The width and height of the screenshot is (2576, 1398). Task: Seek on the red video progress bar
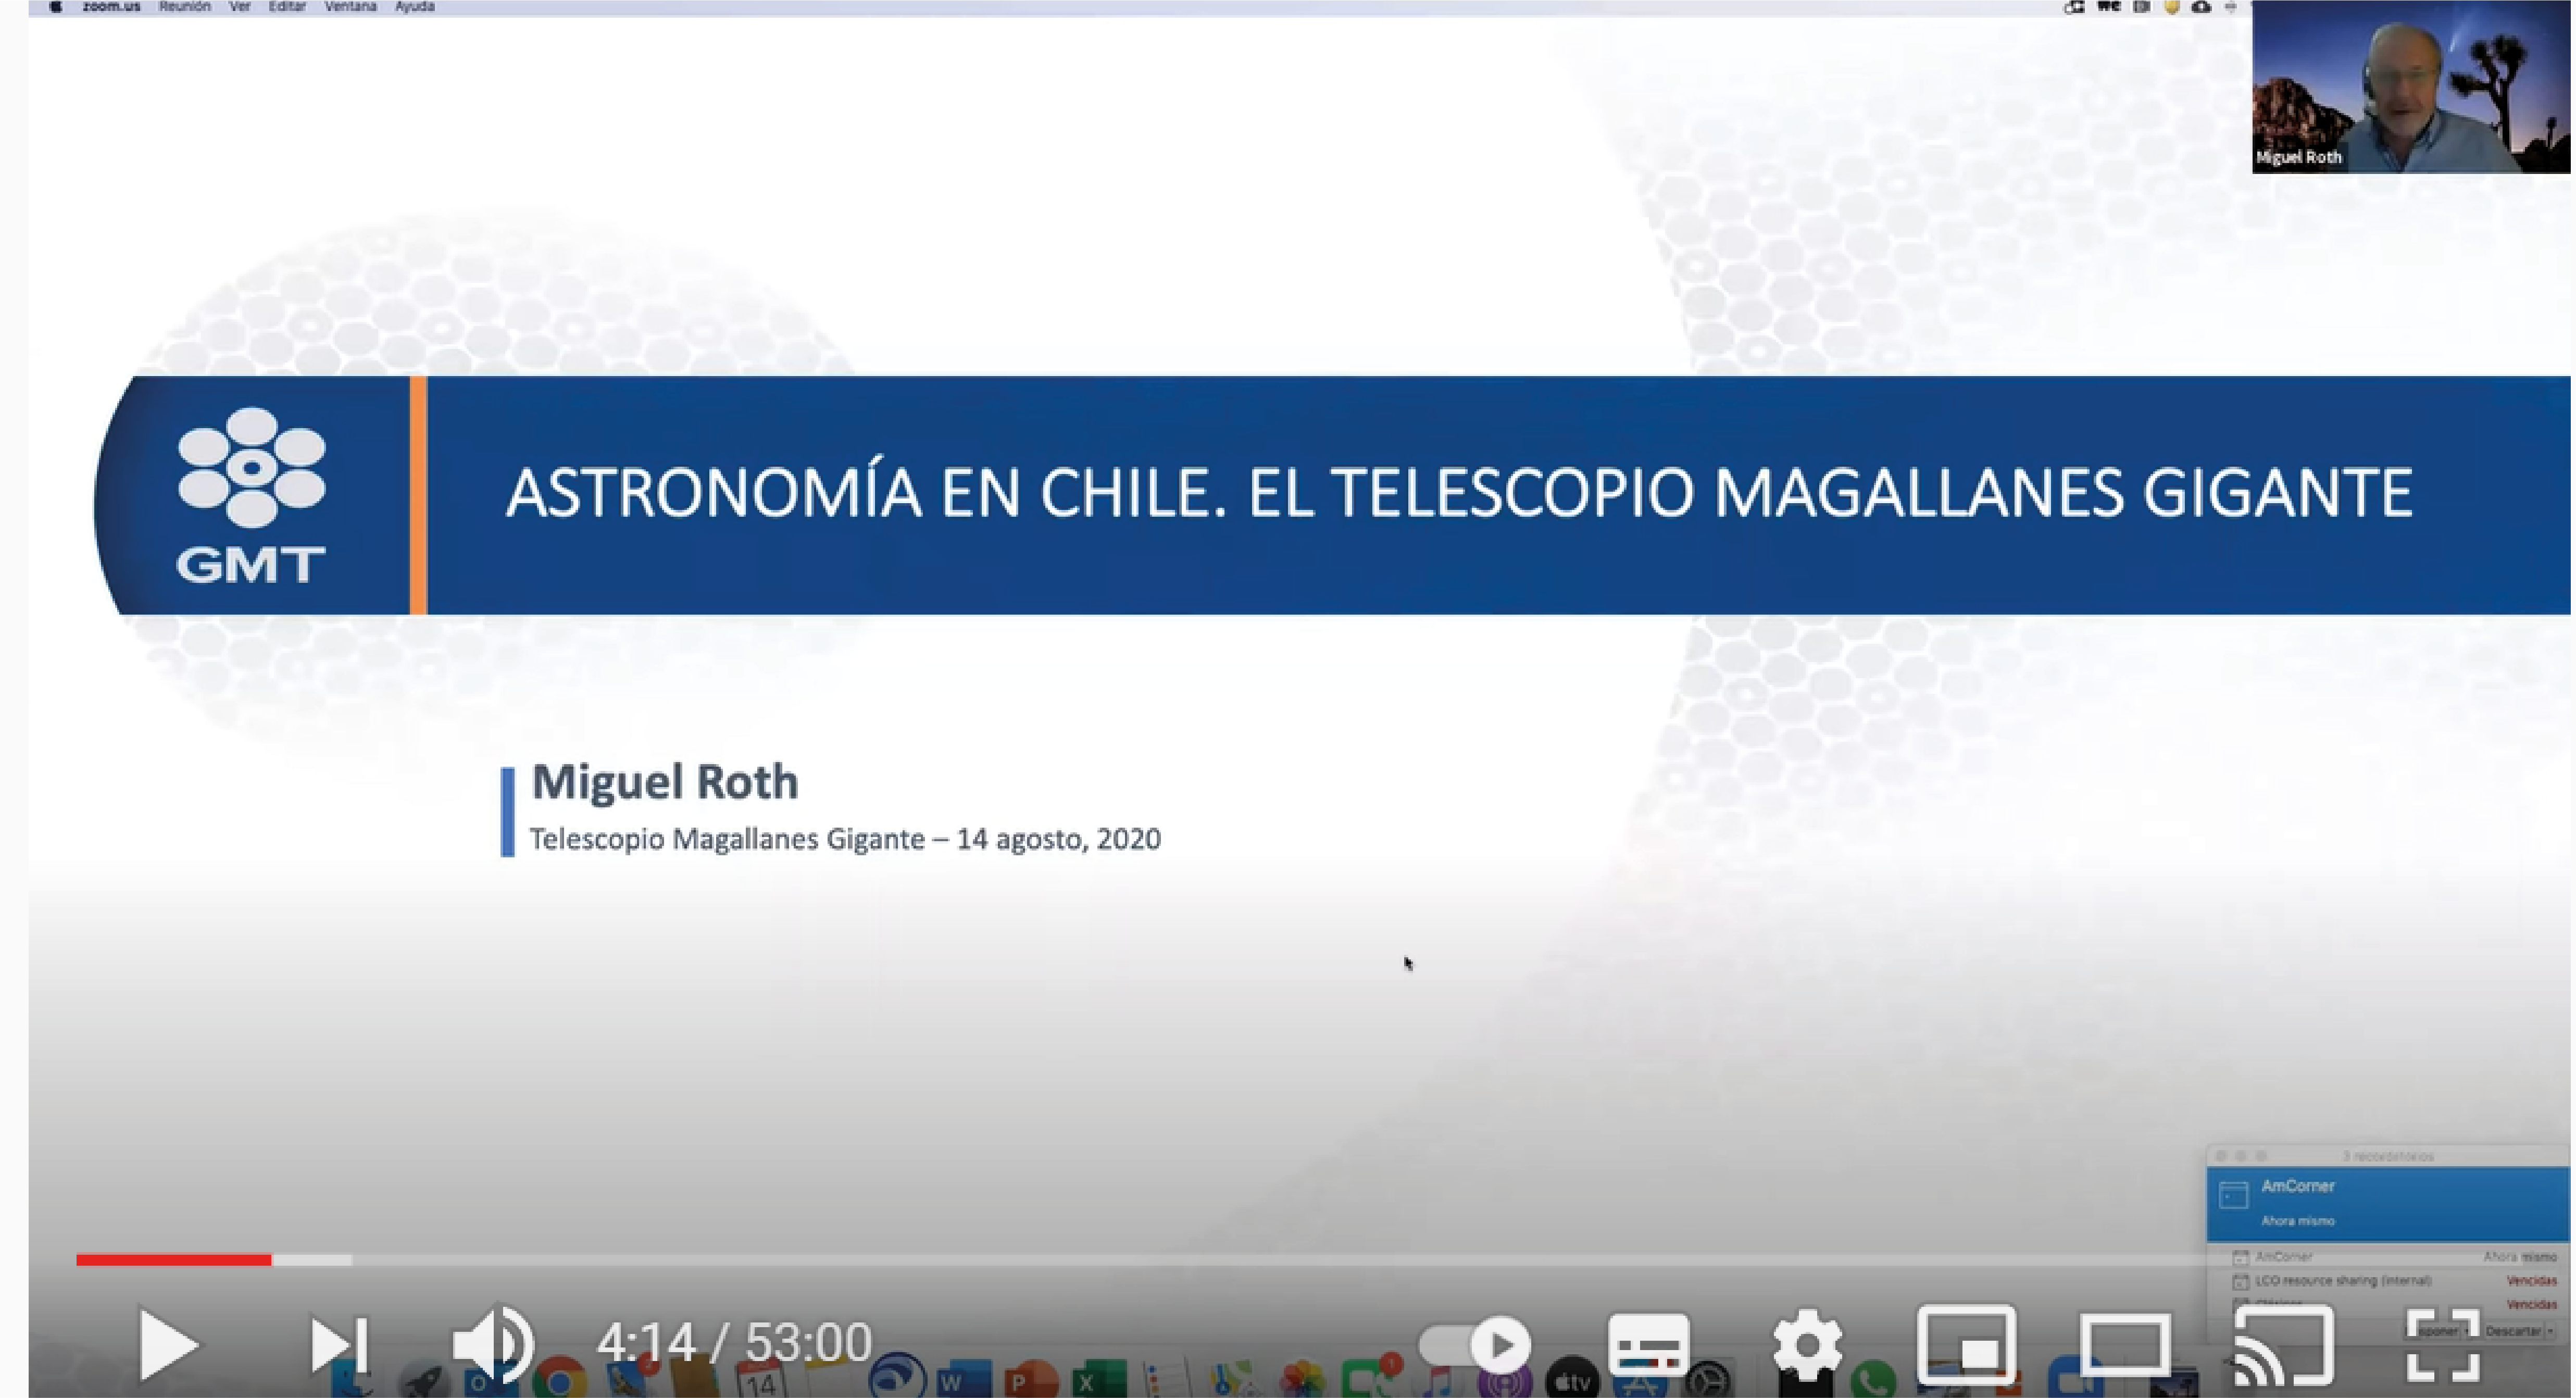[173, 1260]
